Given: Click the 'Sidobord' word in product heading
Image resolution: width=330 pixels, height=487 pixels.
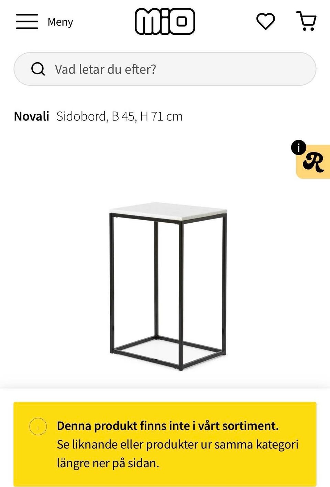Looking at the screenshot, I should pos(81,116).
